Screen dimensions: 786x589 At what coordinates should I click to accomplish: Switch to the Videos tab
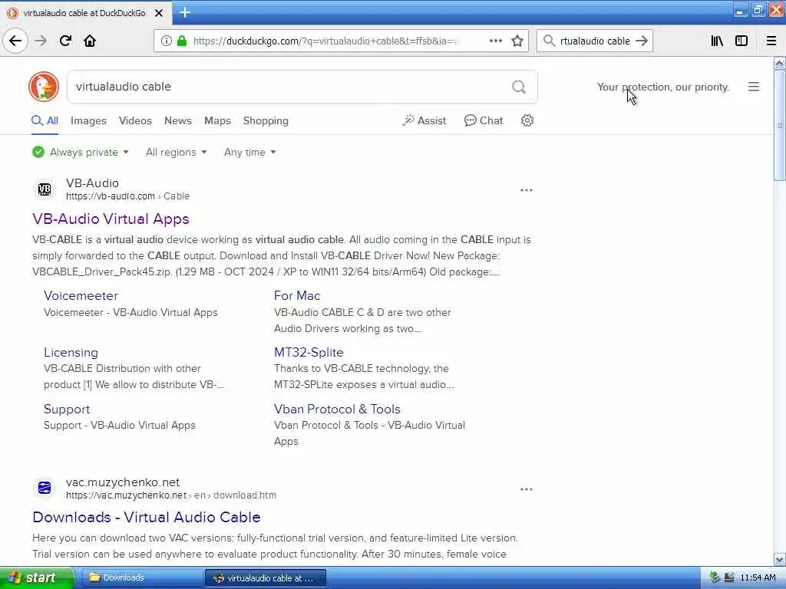click(135, 120)
